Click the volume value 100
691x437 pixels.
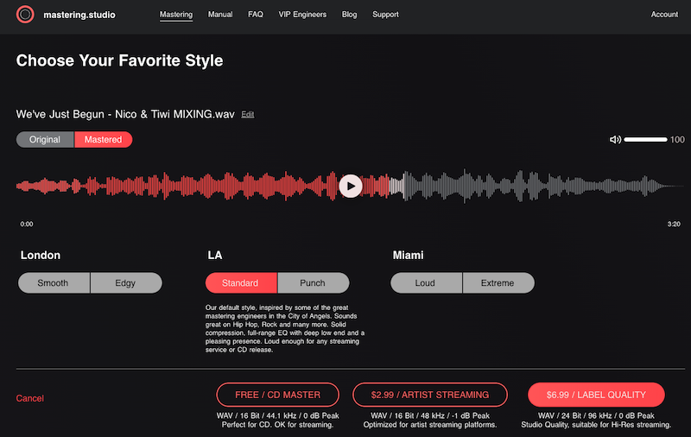coord(677,140)
